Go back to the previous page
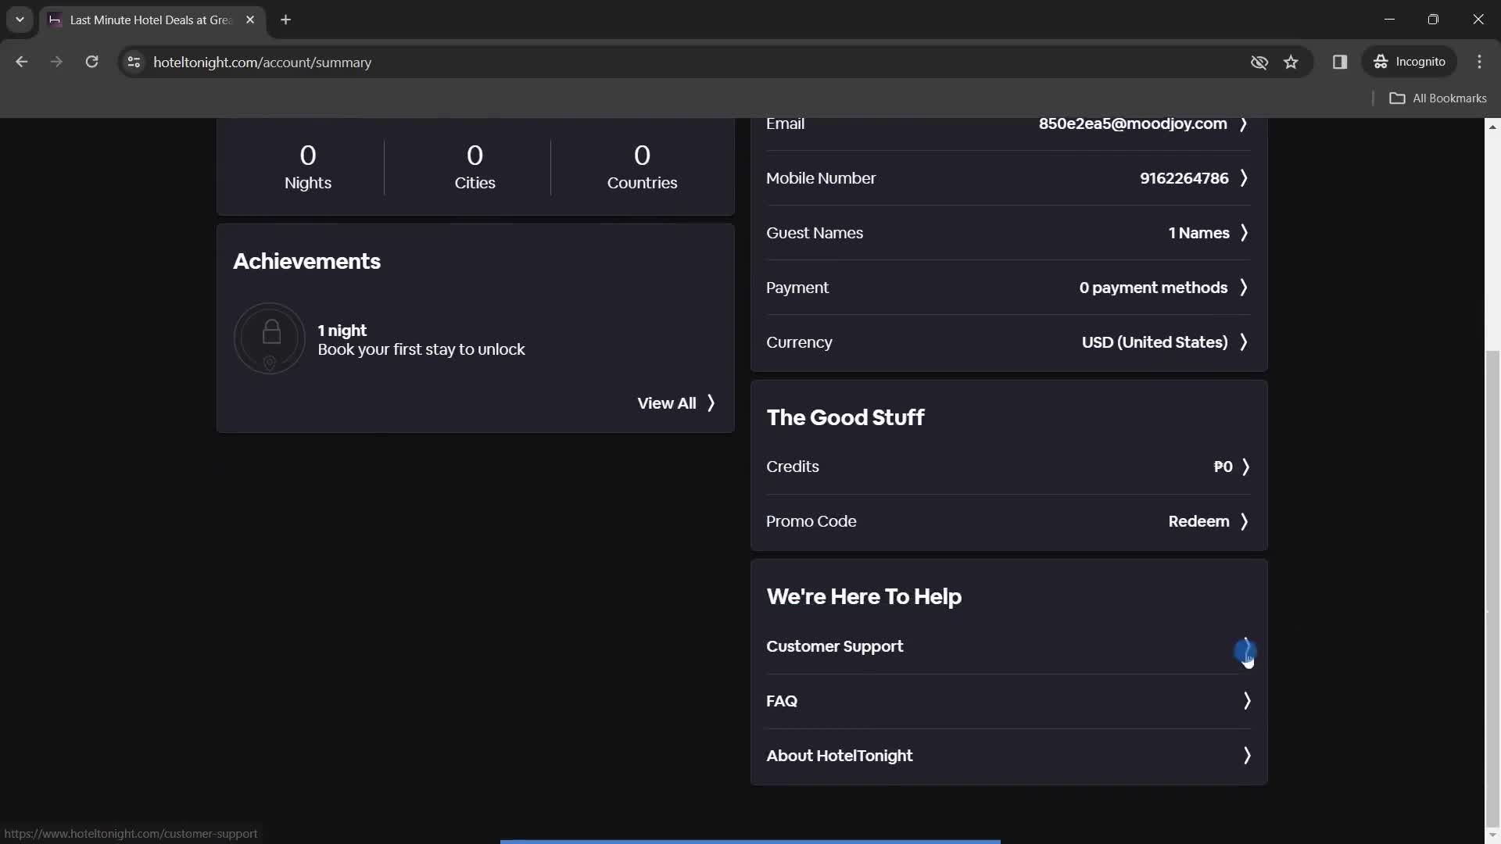The image size is (1501, 844). [21, 62]
